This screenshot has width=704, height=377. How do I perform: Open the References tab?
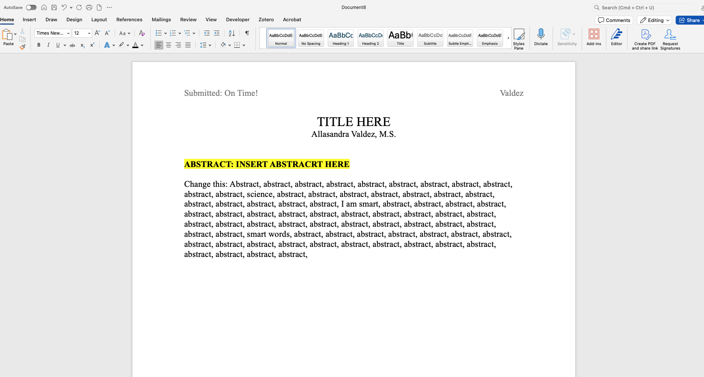pyautogui.click(x=129, y=20)
